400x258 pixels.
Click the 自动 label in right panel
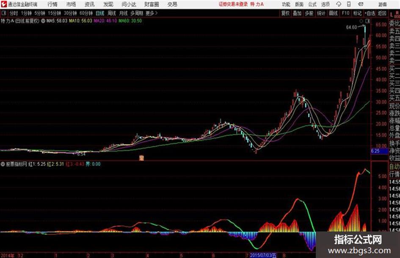394,167
